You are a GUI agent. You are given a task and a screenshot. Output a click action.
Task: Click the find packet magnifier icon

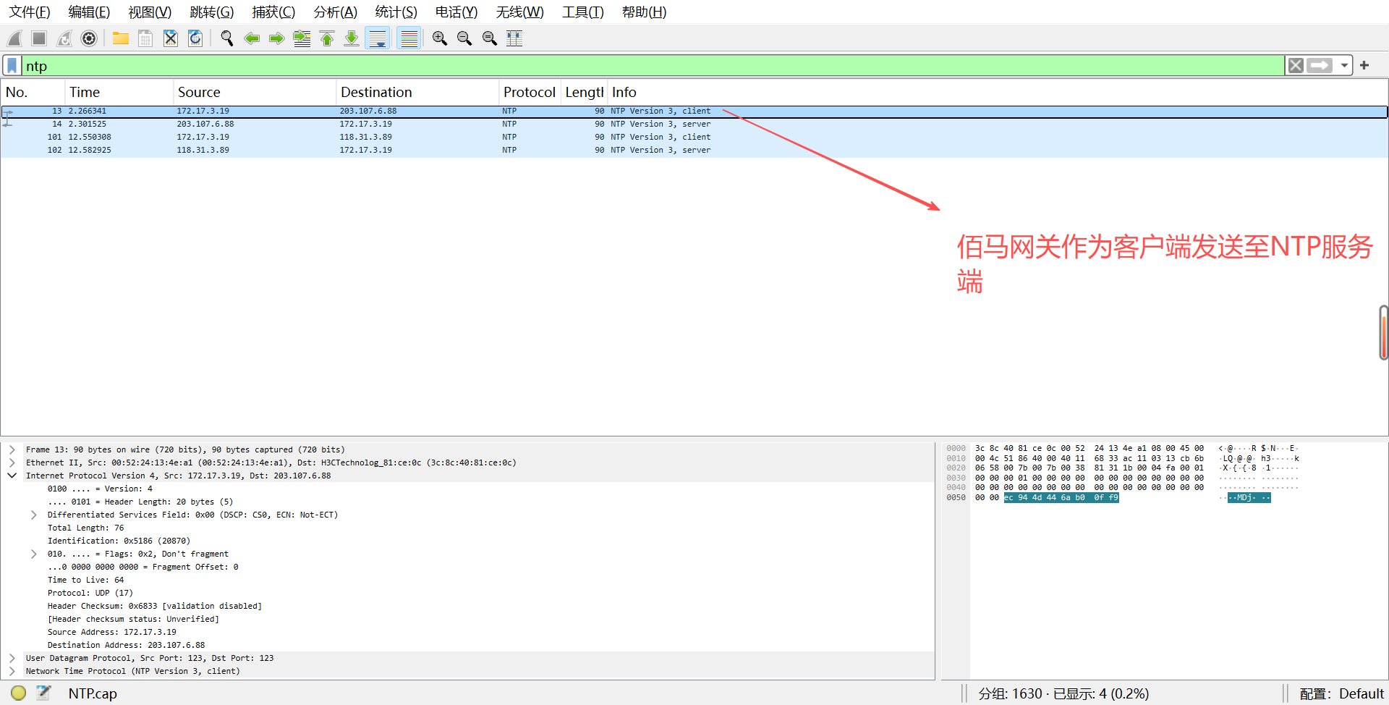(226, 38)
